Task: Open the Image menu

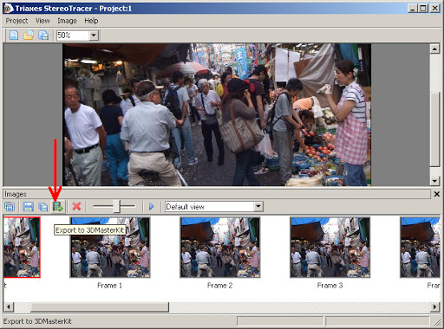Action: tap(67, 21)
